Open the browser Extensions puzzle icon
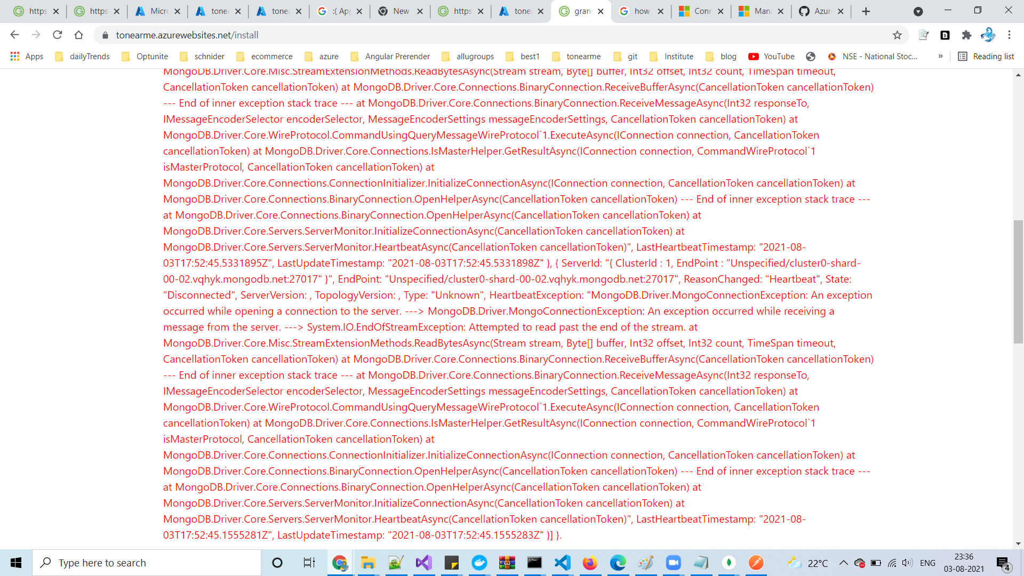Viewport: 1024px width, 576px height. pyautogui.click(x=967, y=35)
